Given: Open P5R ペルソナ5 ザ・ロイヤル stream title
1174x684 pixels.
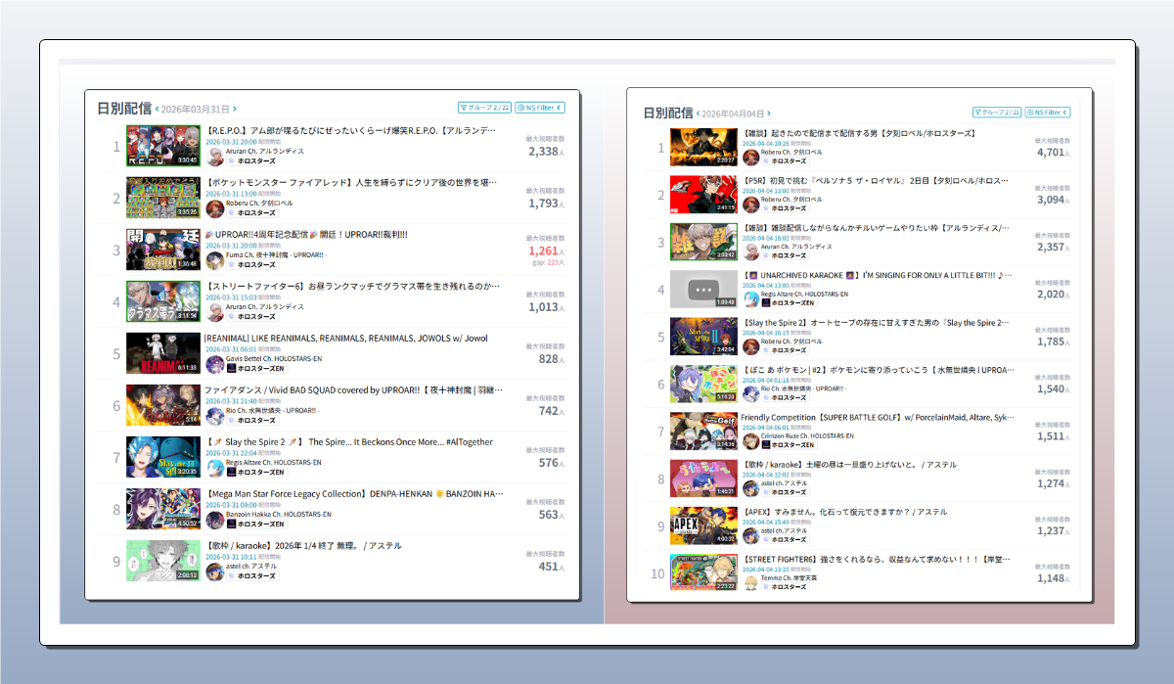Looking at the screenshot, I should click(x=878, y=181).
